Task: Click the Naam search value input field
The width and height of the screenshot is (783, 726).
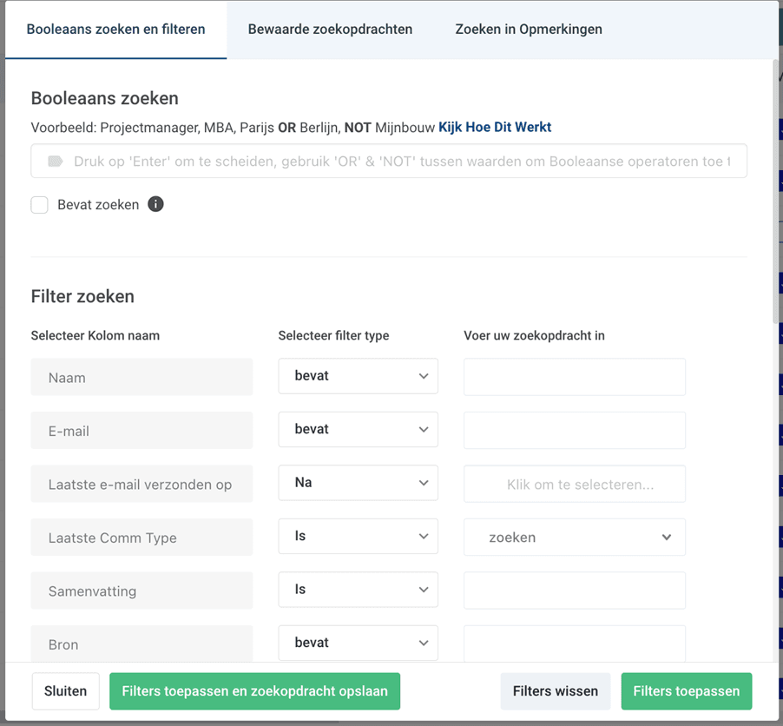Action: [x=574, y=377]
